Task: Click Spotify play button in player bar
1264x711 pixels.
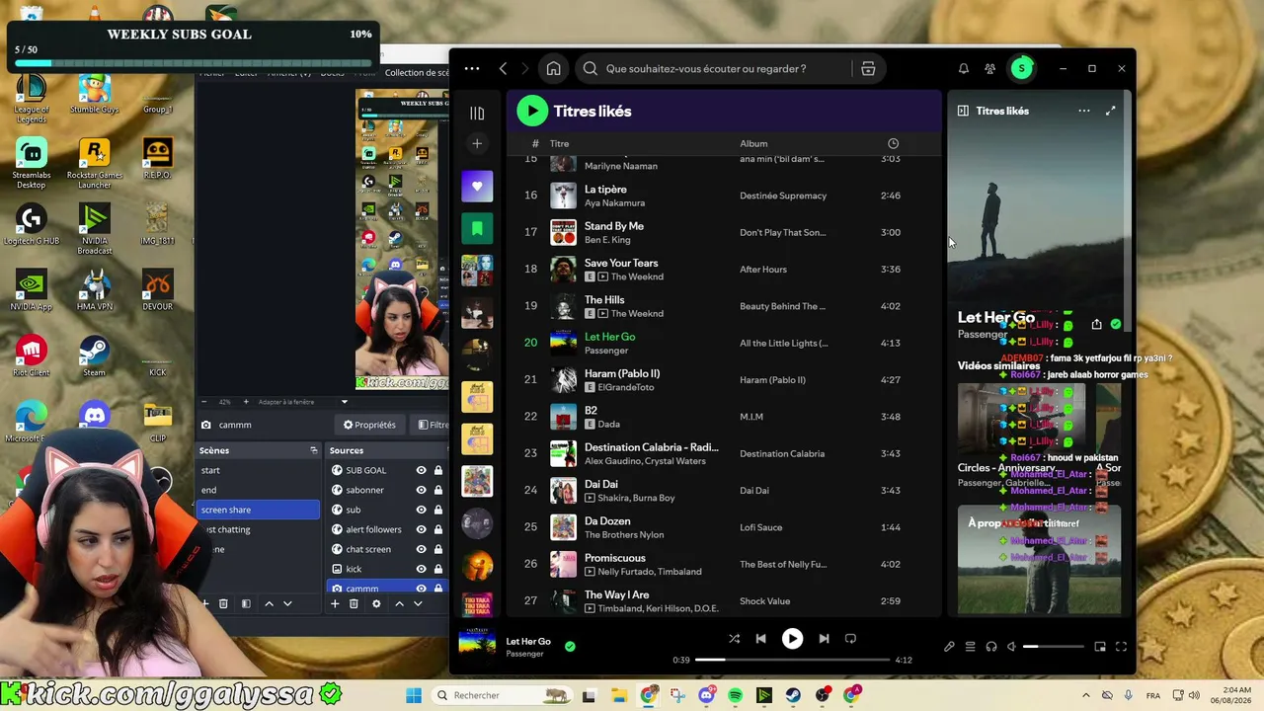Action: click(x=792, y=639)
